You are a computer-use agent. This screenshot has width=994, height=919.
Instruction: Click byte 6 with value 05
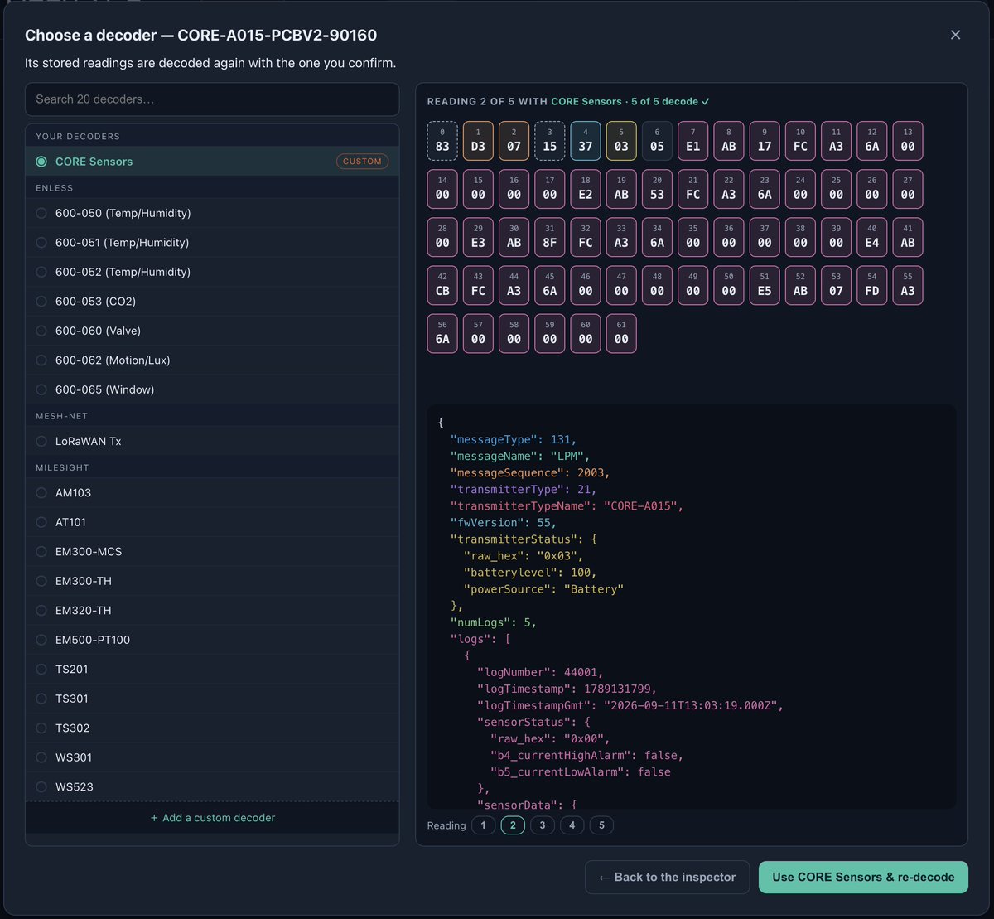coord(657,141)
